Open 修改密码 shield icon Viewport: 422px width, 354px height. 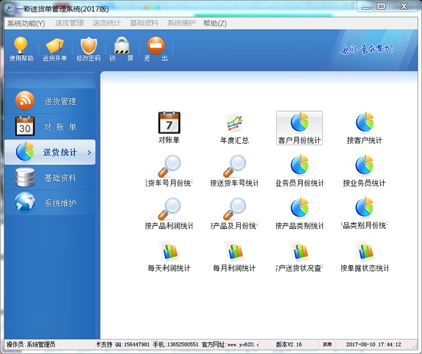tap(89, 49)
